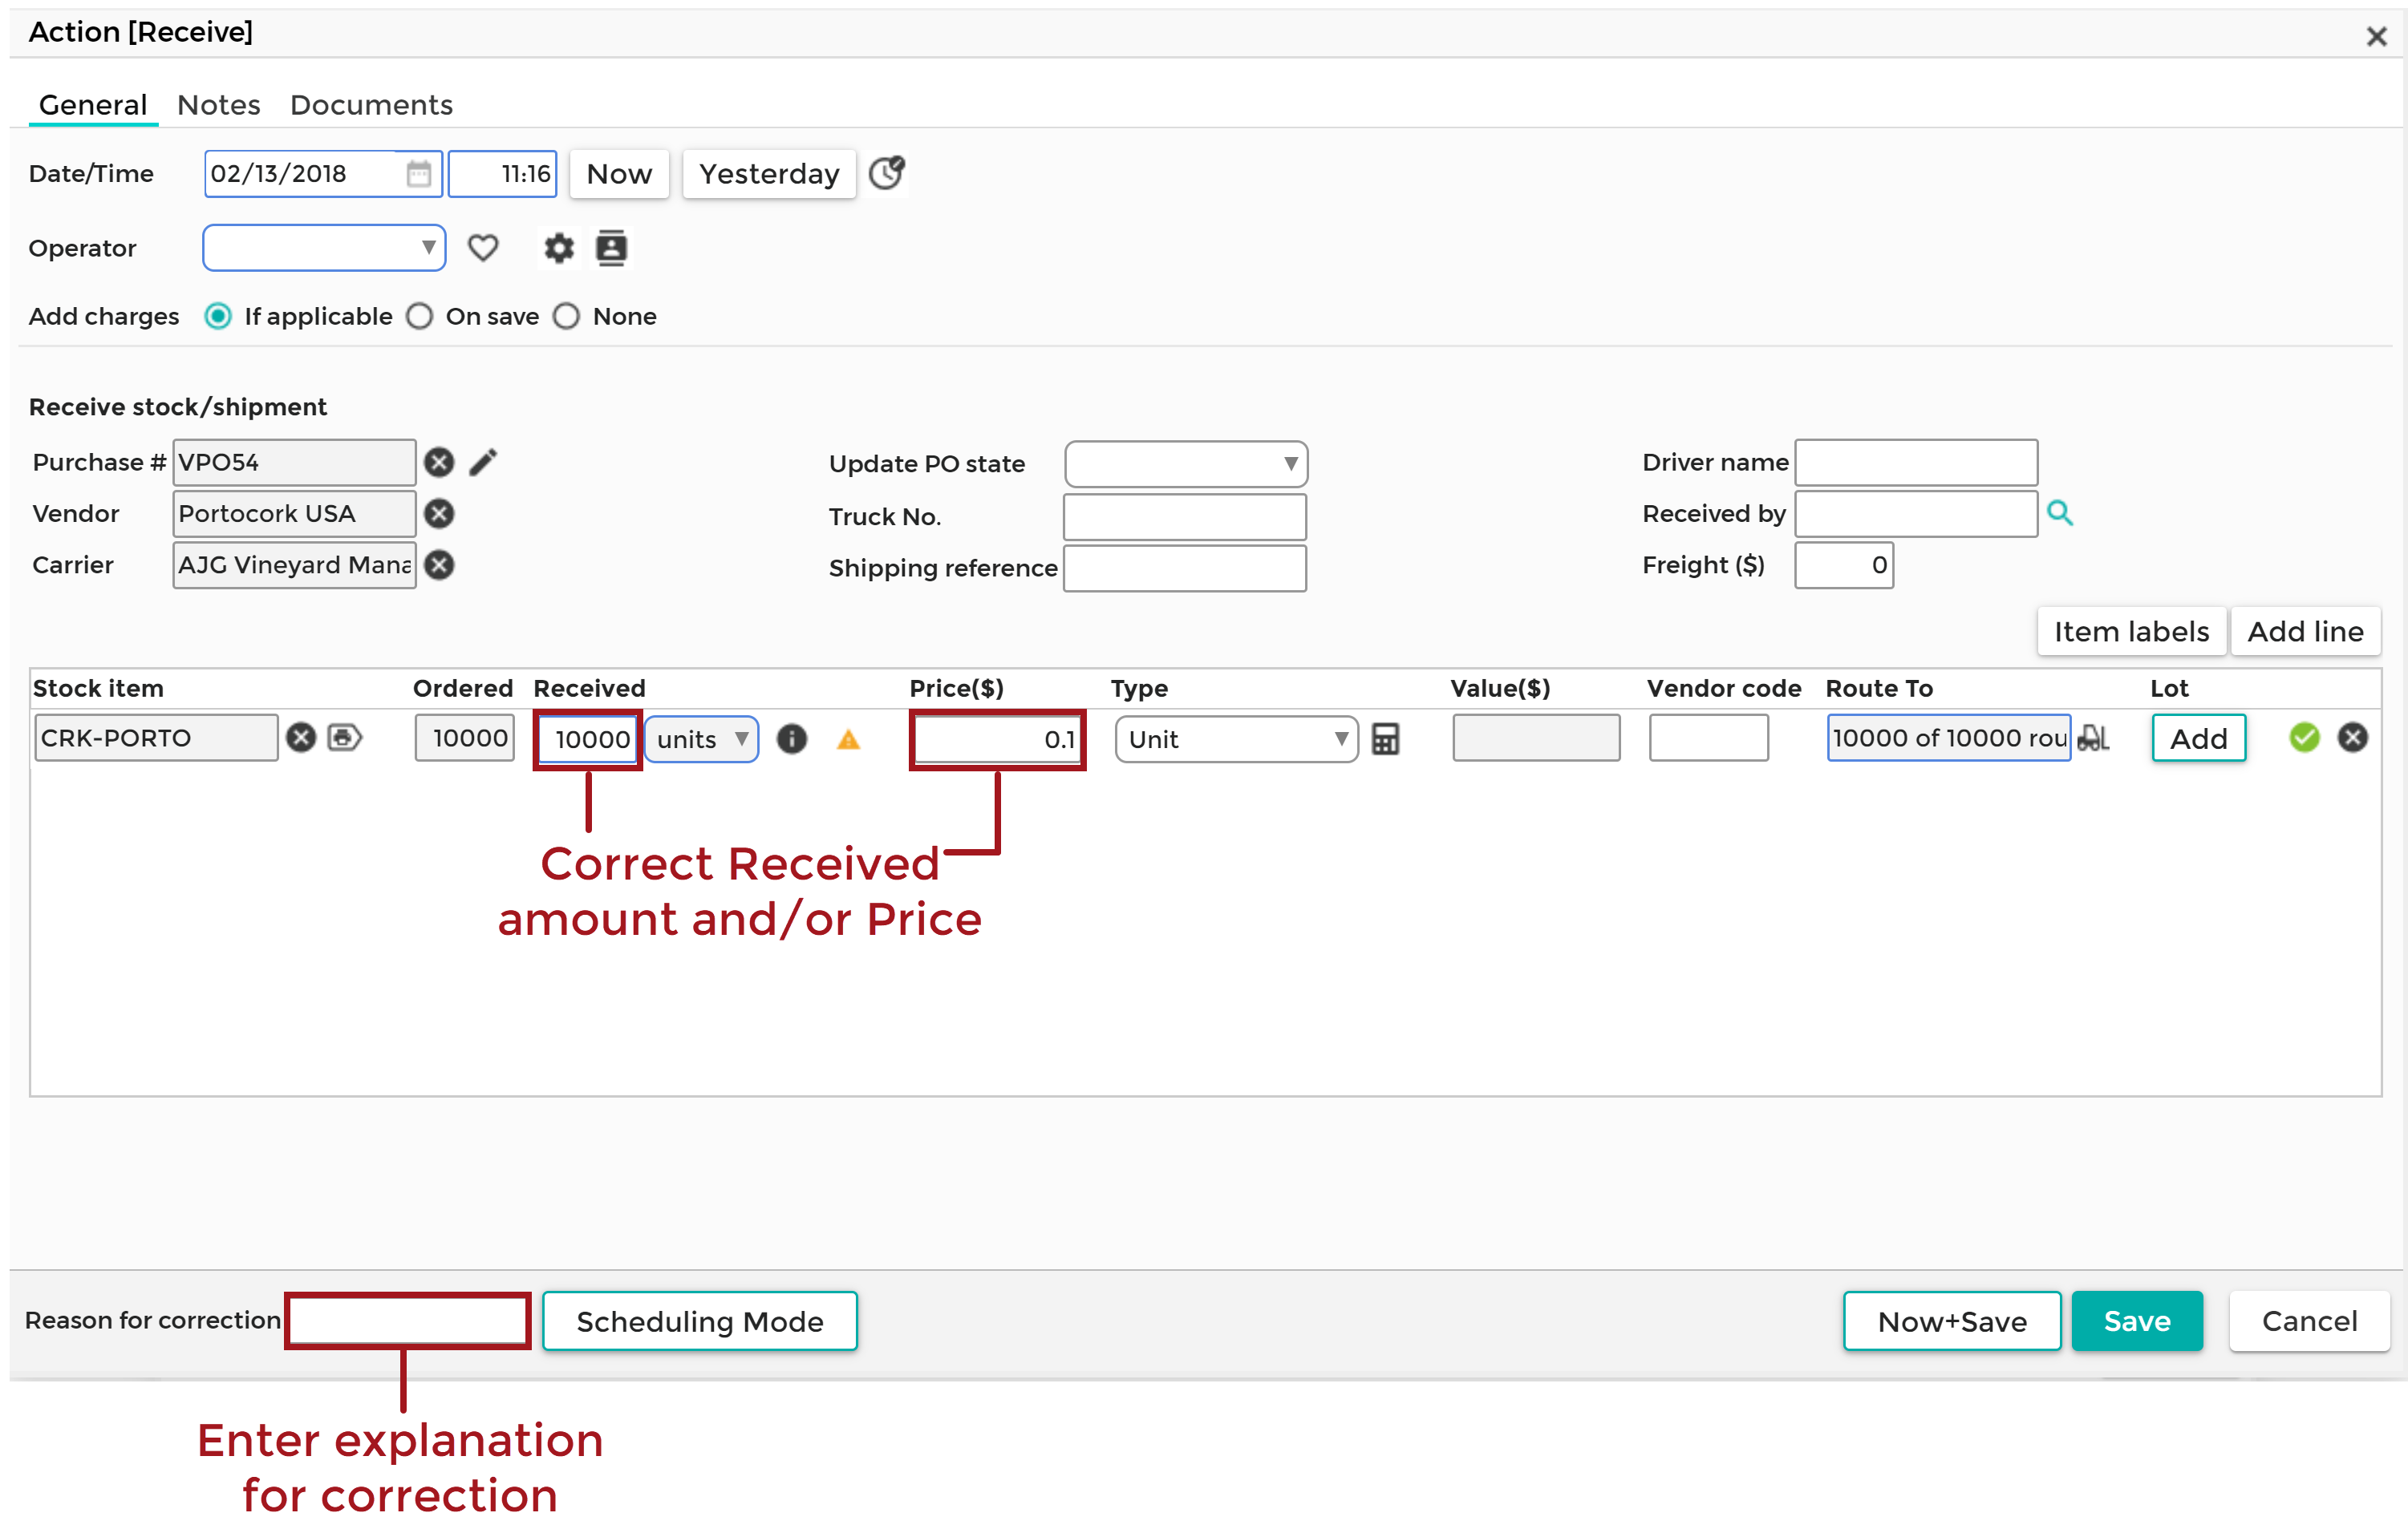The image size is (2408, 1525).
Task: Cancel the receive action
Action: pyautogui.click(x=2309, y=1321)
